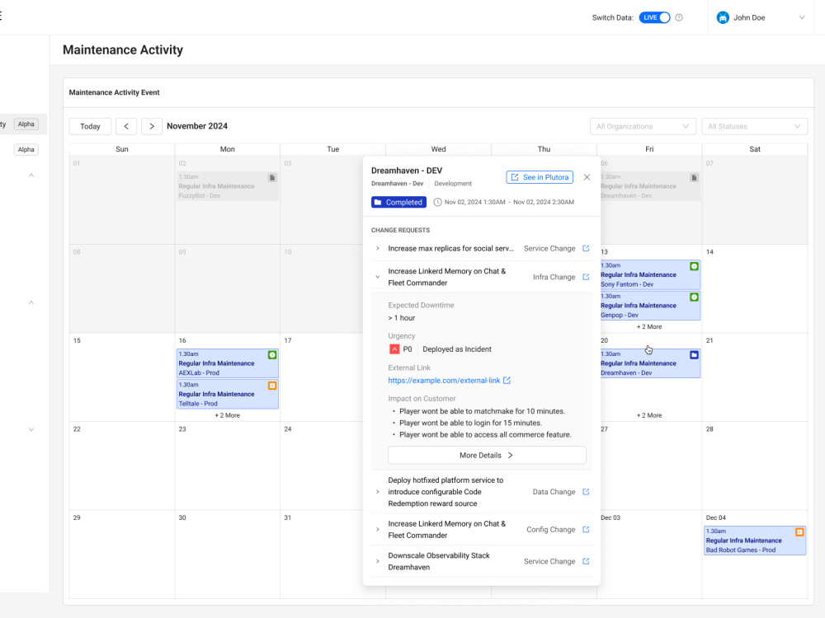Click the More Details button
The image size is (825, 618).
pyautogui.click(x=487, y=455)
